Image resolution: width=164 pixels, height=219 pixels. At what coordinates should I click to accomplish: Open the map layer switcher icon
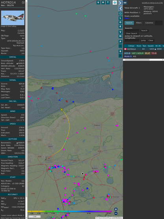click(115, 2)
